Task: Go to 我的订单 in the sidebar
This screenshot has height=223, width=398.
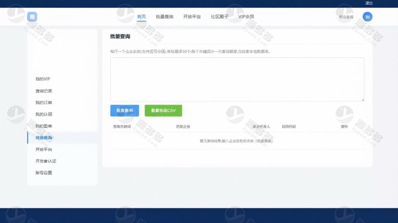Action: [44, 103]
